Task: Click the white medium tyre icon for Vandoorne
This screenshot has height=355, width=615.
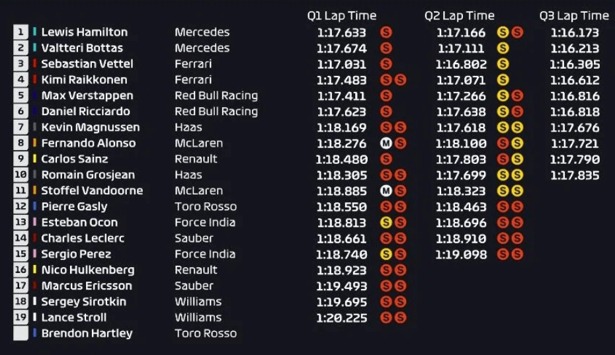Action: pos(386,190)
